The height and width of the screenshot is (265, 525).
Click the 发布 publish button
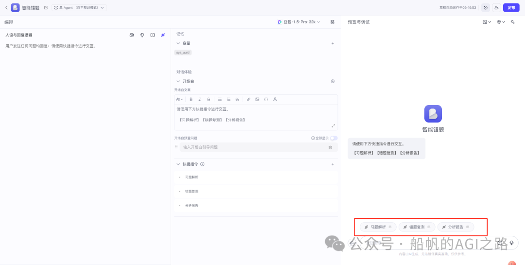[x=511, y=8]
